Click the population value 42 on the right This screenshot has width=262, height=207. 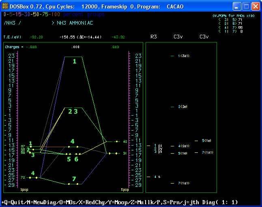(x=125, y=142)
